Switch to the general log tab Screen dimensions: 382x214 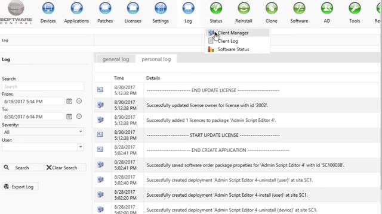(116, 59)
